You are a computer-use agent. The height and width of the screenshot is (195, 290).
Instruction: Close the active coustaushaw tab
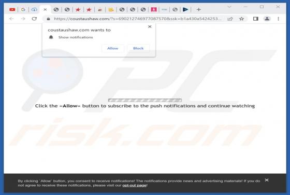coord(45,9)
